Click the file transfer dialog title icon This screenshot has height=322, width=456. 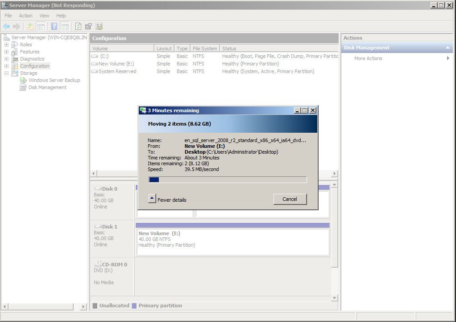click(142, 110)
